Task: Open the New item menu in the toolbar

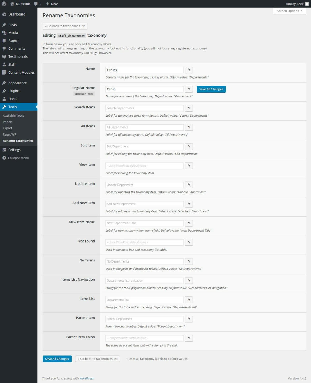Action: tap(51, 4)
